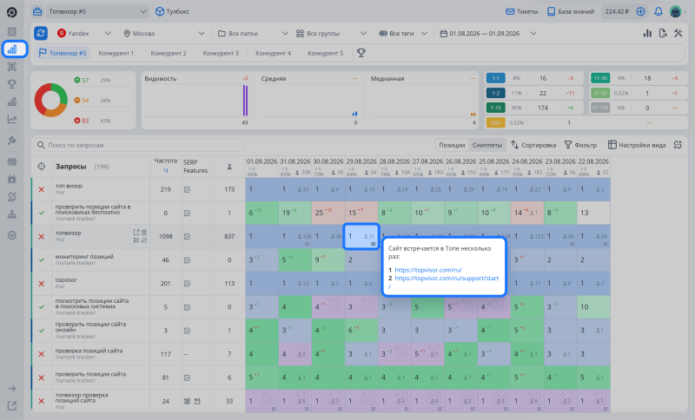Open the Все группы groups dropdown
The width and height of the screenshot is (695, 420).
tap(331, 33)
